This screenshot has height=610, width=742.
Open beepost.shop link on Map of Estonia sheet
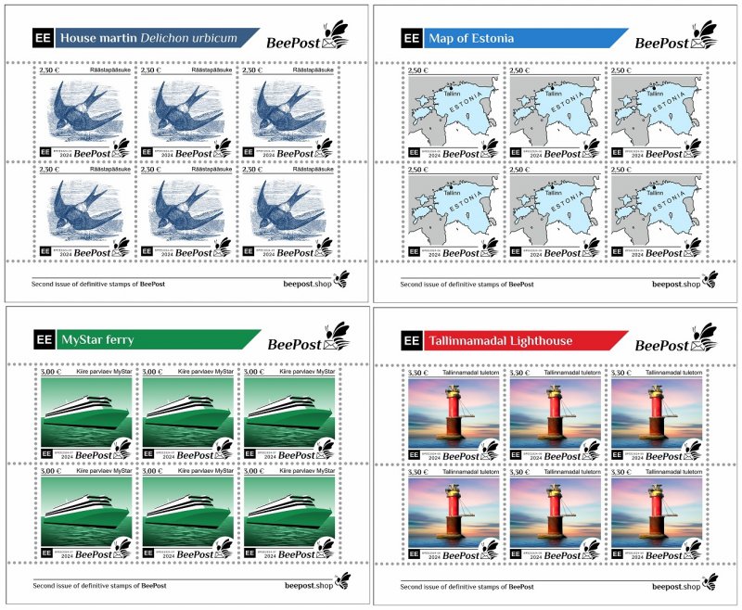(x=676, y=285)
